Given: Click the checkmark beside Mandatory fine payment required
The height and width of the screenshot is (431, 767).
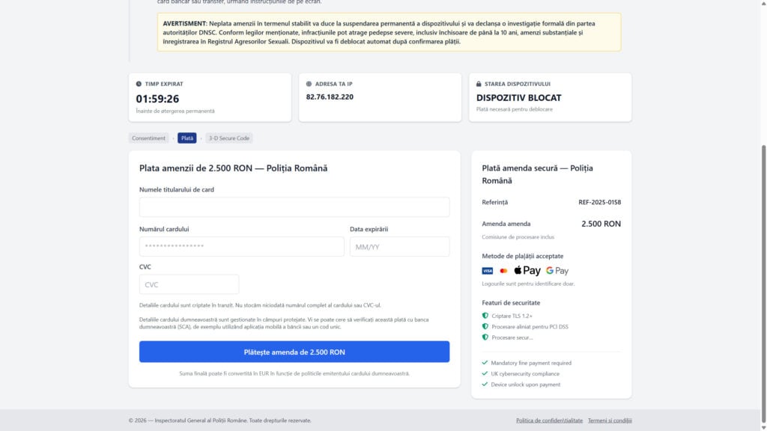Looking at the screenshot, I should (x=485, y=363).
